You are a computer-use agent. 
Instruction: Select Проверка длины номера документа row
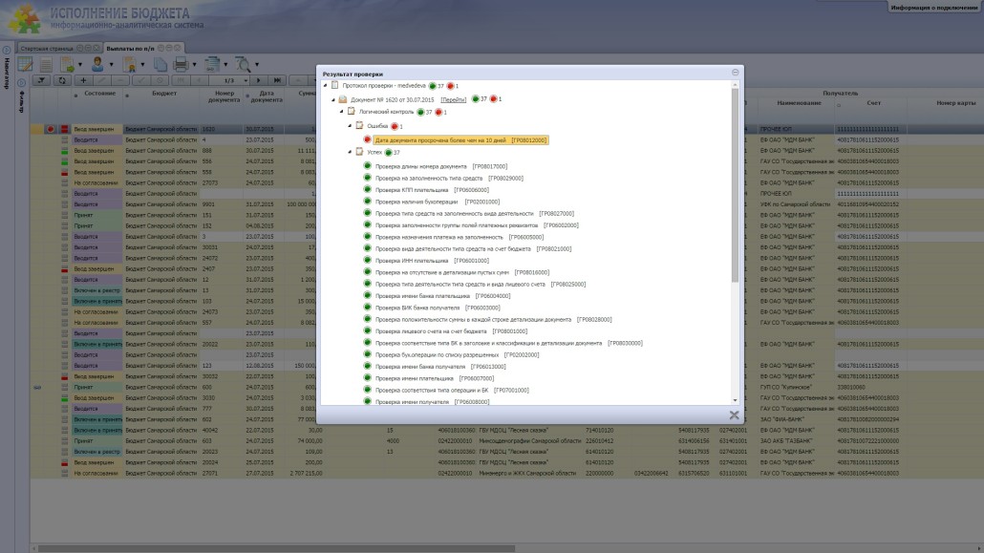click(x=441, y=166)
